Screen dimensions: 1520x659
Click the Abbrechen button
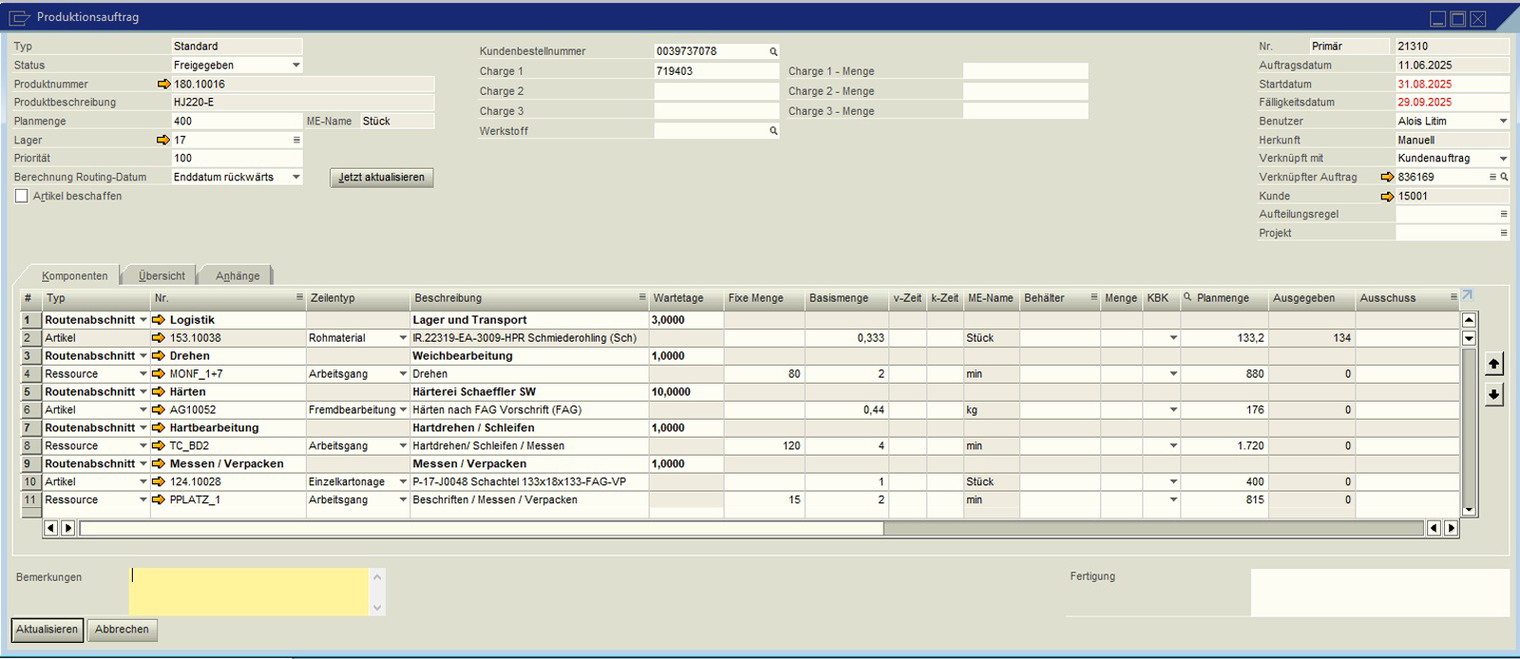122,630
